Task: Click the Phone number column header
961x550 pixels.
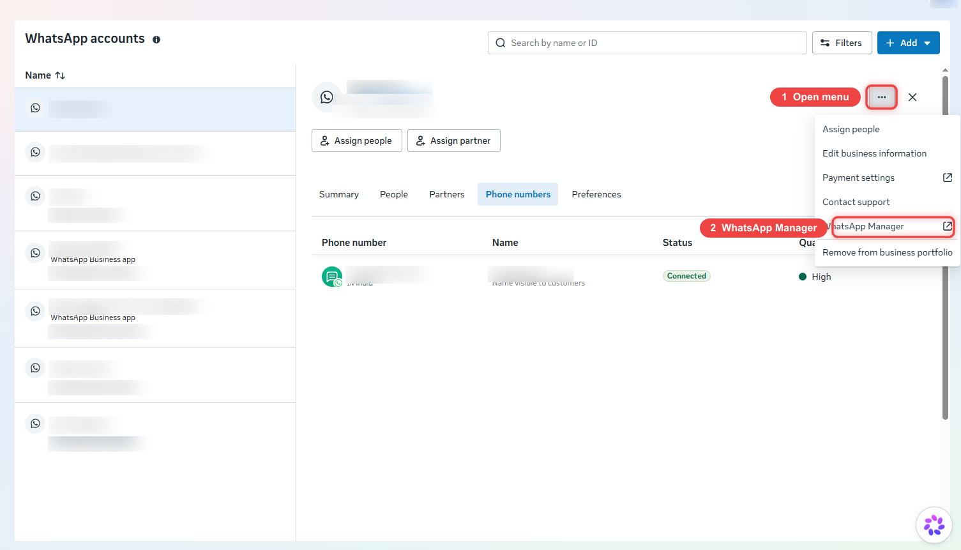Action: click(x=354, y=243)
